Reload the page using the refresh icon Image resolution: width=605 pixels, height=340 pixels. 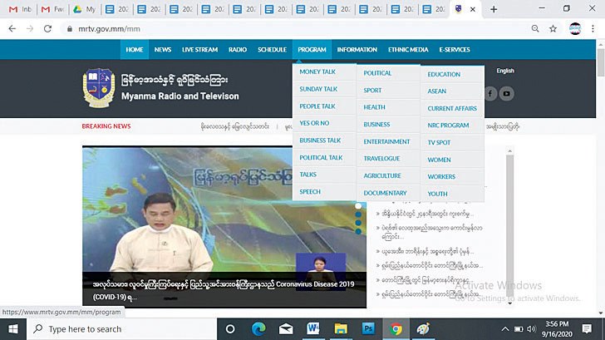[48, 28]
